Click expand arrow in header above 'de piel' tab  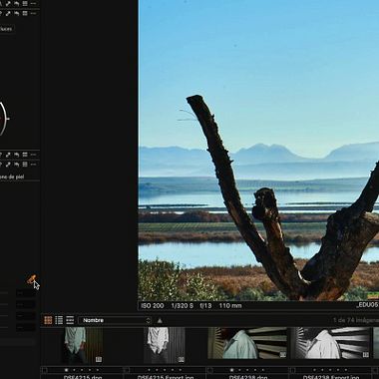(x=8, y=165)
